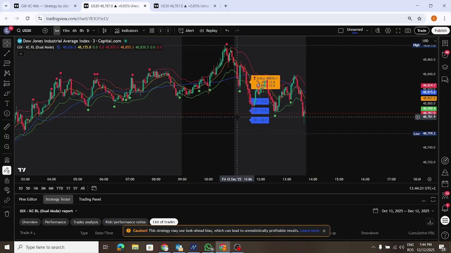Select the ruler measure tool
The height and width of the screenshot is (253, 451).
tap(7, 126)
